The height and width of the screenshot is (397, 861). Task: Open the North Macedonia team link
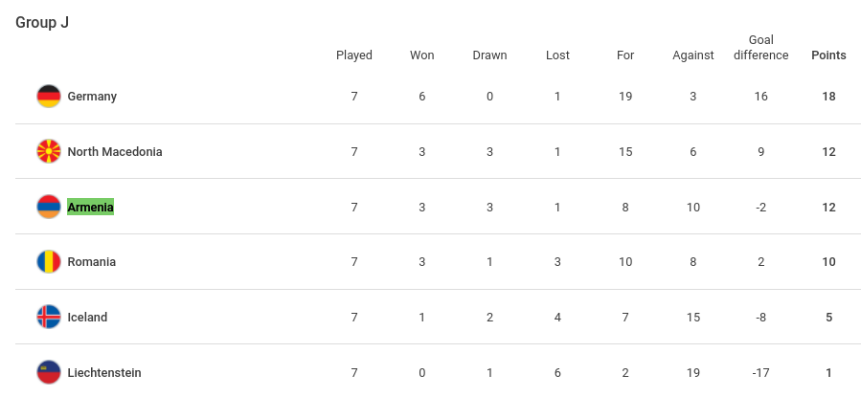pos(115,152)
